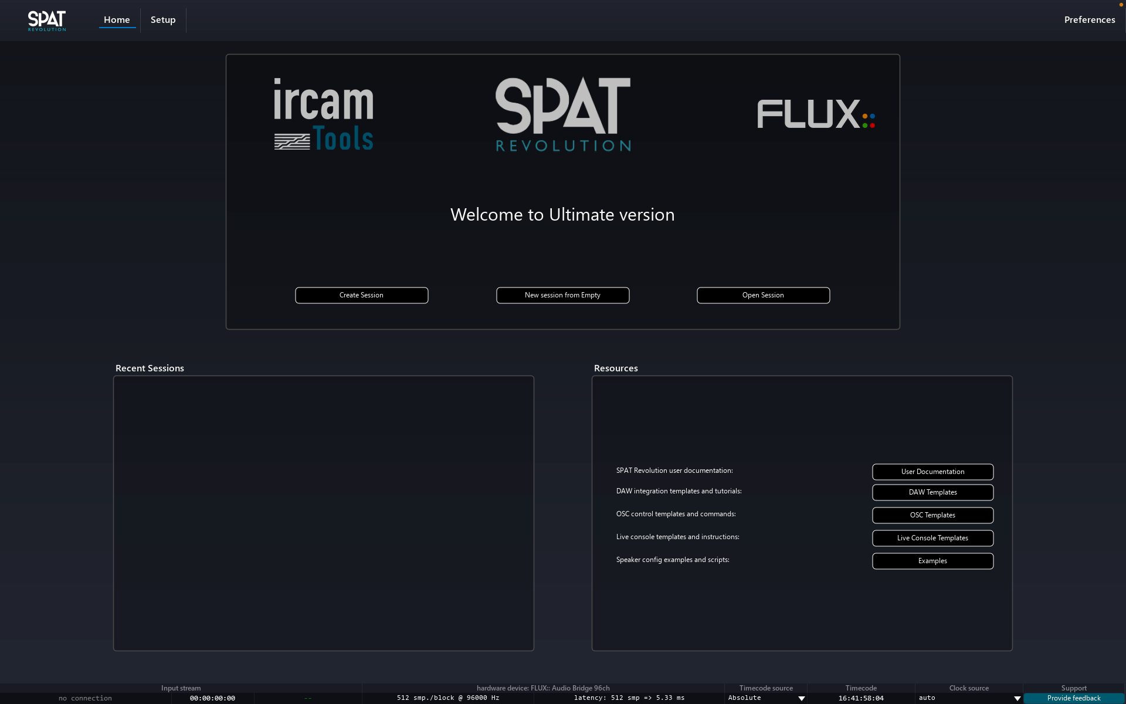
Task: Switch to the Setup tab
Action: (x=163, y=20)
